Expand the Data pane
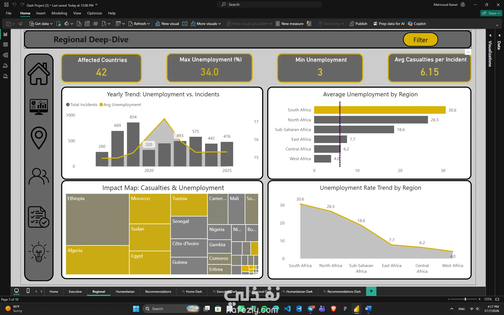This screenshot has height=315, width=504. 499,35
